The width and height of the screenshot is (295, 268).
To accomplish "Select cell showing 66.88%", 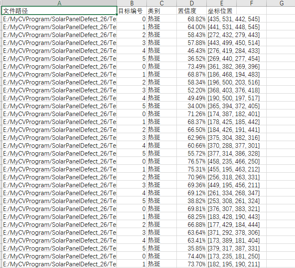I will click(191, 224).
